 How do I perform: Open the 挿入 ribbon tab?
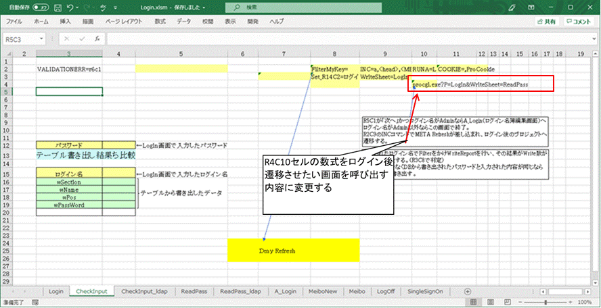coord(65,22)
